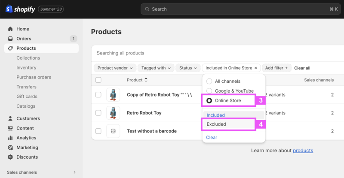
Task: Click Products in the sidebar
Action: pyautogui.click(x=41, y=48)
